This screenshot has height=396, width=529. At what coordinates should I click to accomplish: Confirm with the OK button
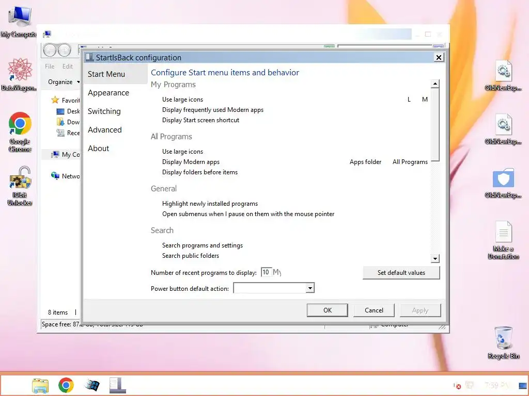tap(327, 310)
